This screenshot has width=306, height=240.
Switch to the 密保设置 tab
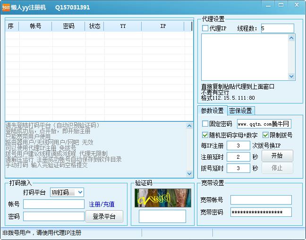tap(240, 111)
